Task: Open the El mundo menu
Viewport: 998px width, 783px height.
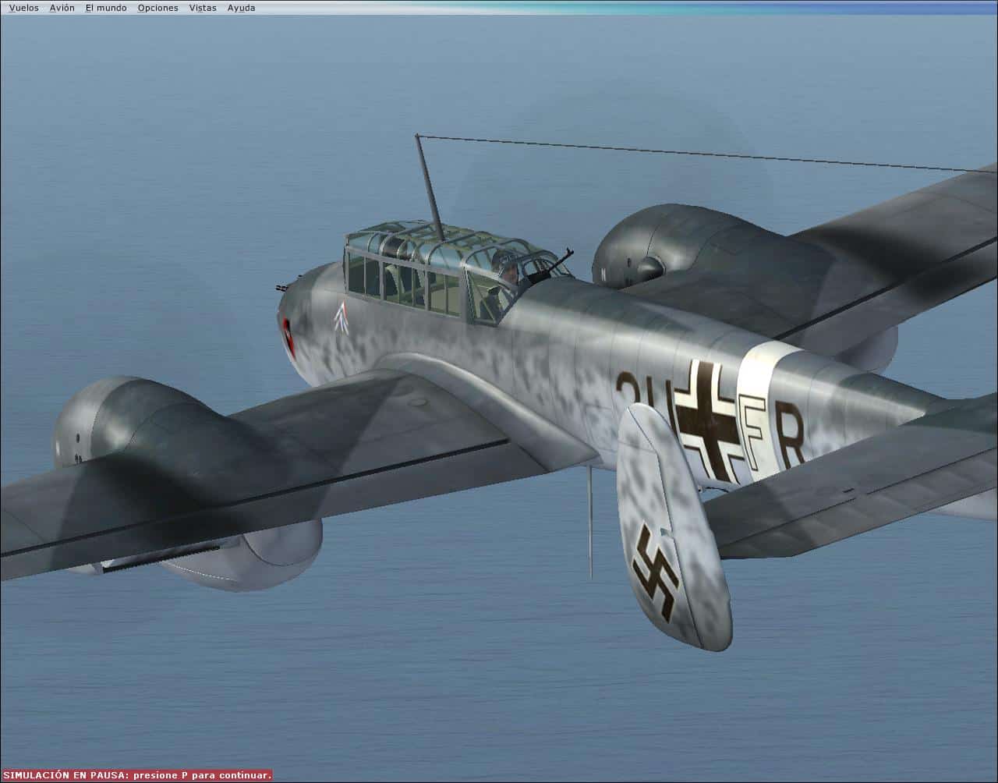Action: click(106, 8)
